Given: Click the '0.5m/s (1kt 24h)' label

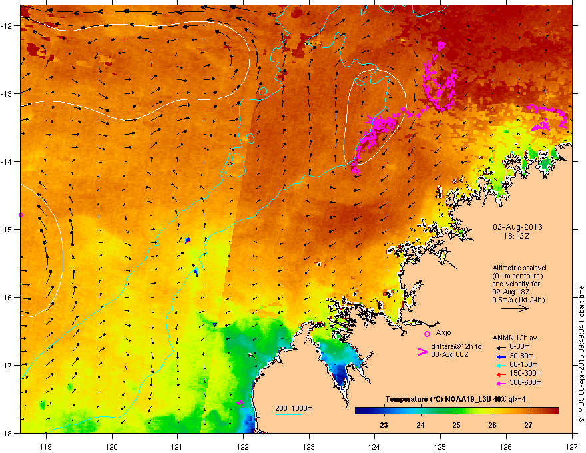Looking at the screenshot, I should (x=519, y=300).
